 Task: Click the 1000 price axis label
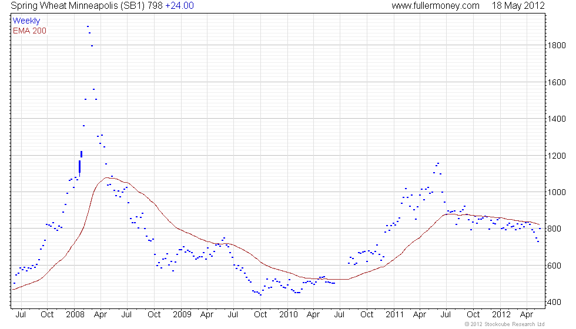click(556, 193)
